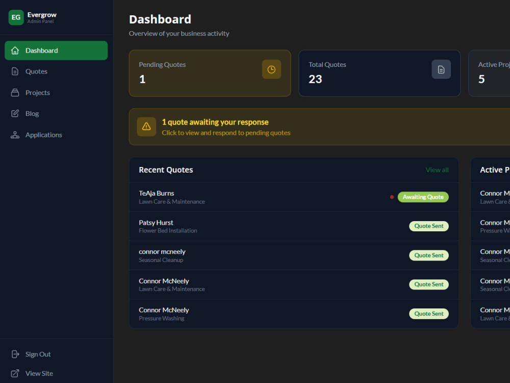Click the Recent Quotes heading
Image resolution: width=510 pixels, height=383 pixels.
tap(166, 170)
